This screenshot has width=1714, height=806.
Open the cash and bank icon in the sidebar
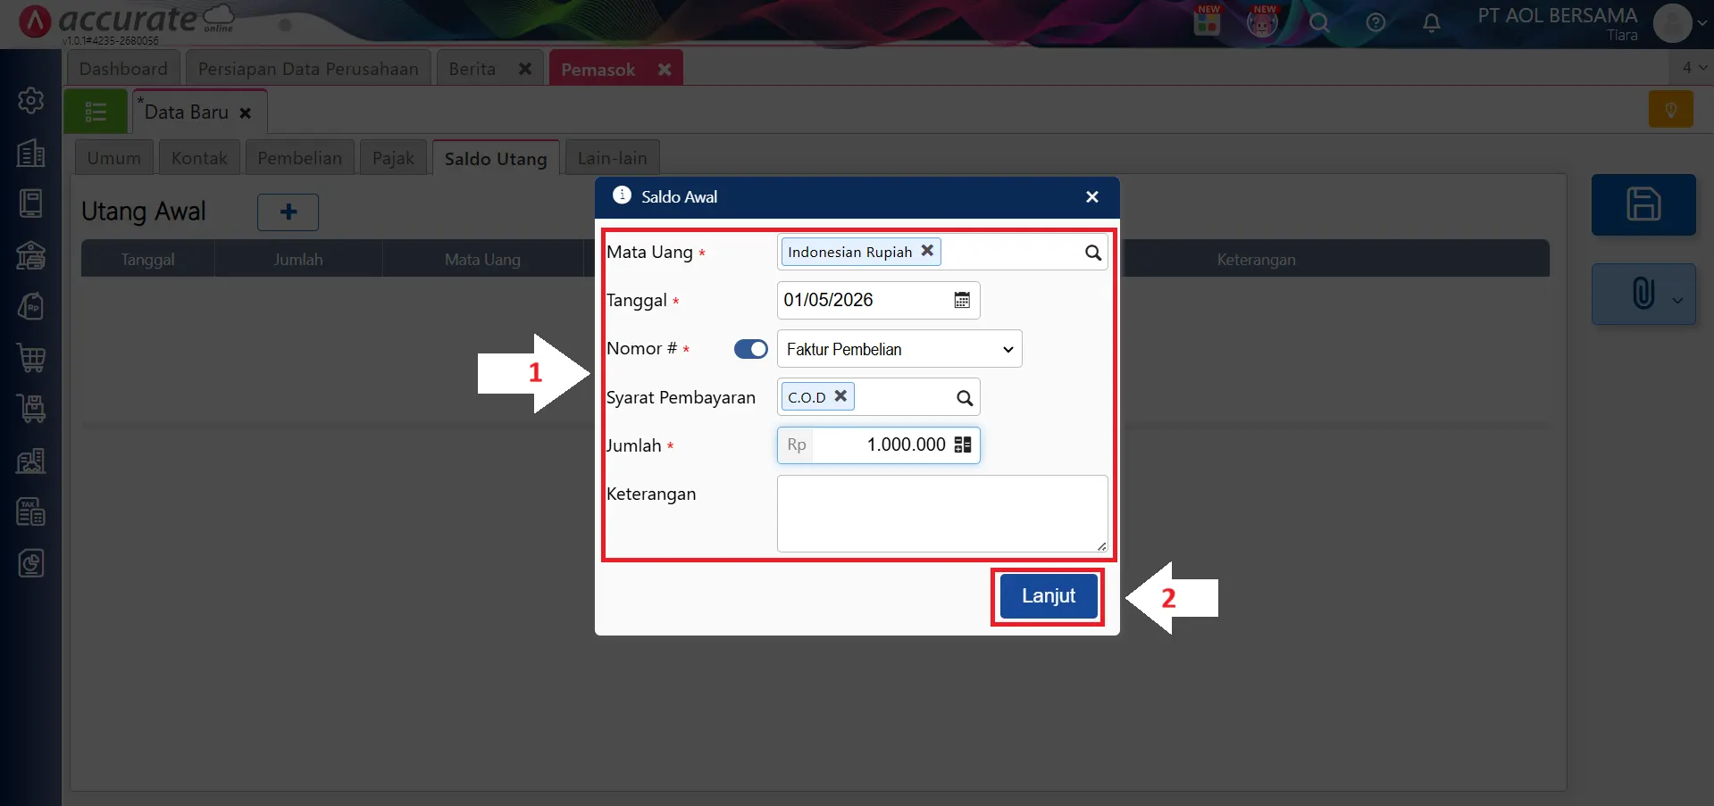[31, 255]
